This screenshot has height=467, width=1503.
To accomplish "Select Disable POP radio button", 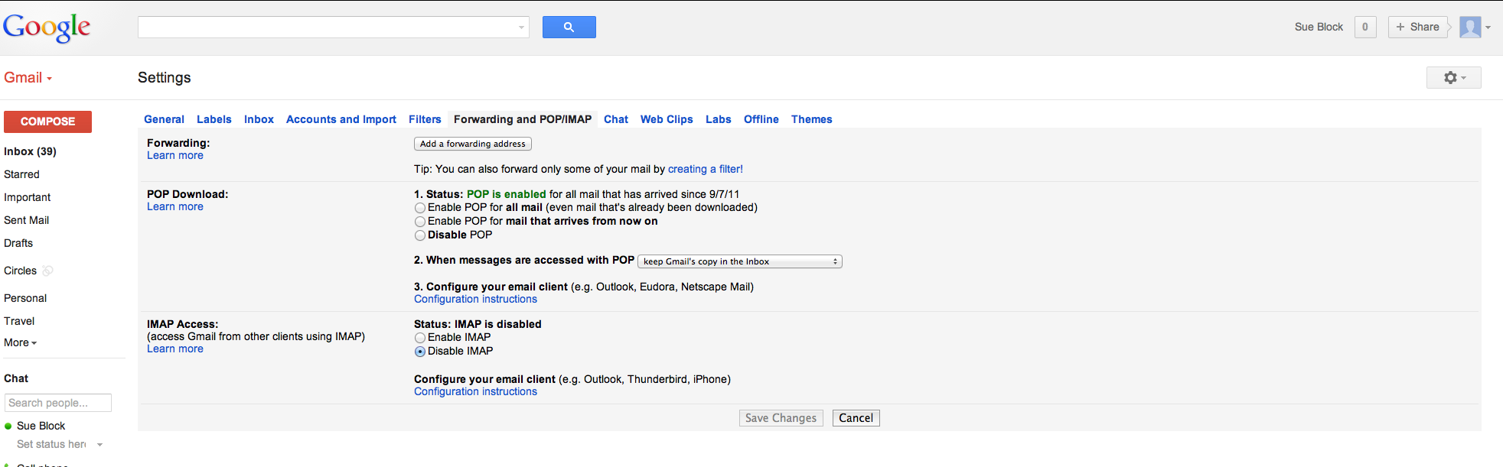I will pos(420,235).
